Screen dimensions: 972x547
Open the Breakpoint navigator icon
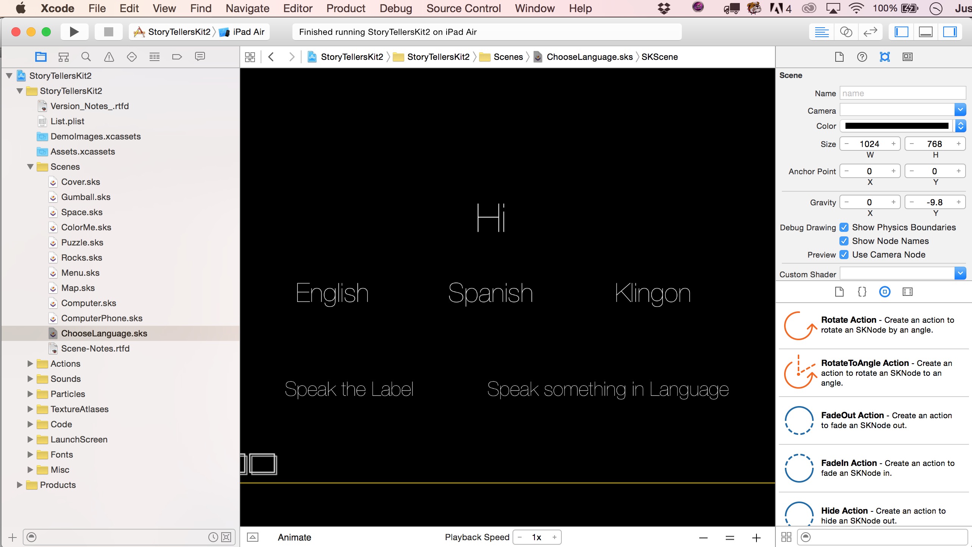[177, 57]
